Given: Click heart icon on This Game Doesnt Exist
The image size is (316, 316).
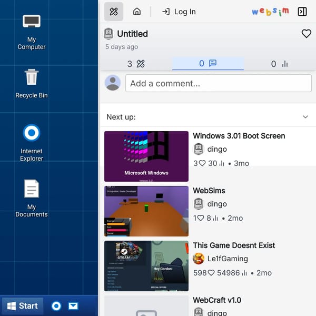Looking at the screenshot, I should (211, 273).
